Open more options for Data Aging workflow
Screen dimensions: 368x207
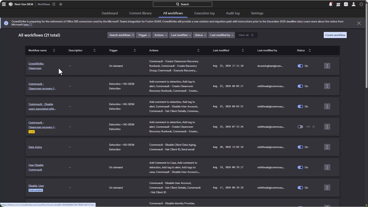coord(327,147)
